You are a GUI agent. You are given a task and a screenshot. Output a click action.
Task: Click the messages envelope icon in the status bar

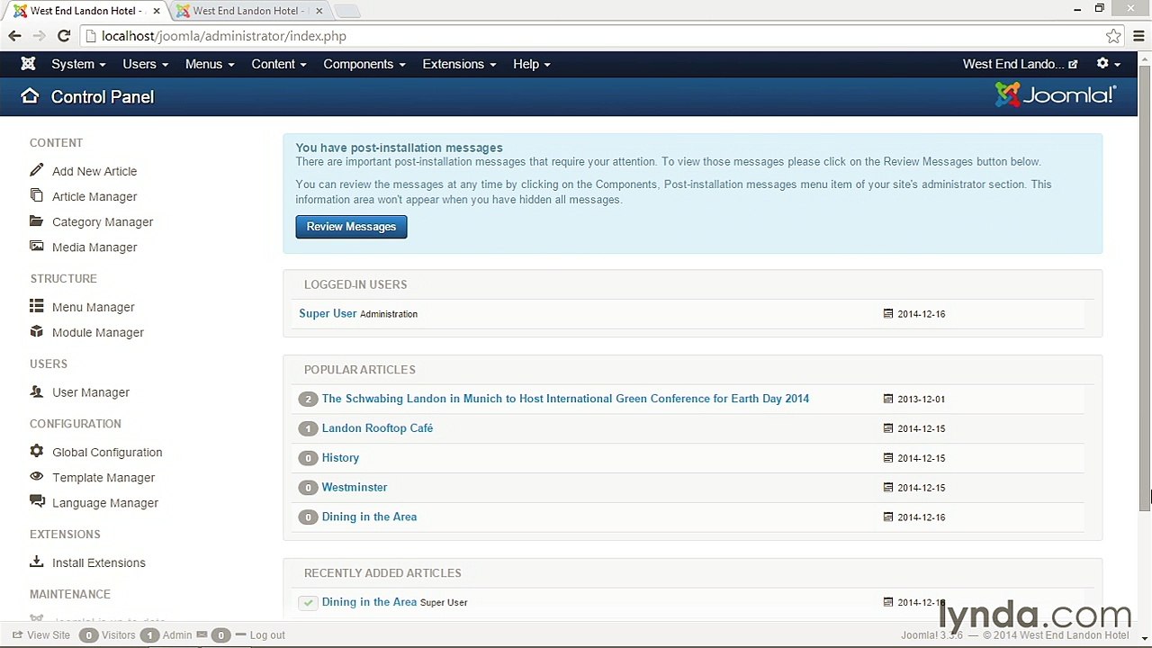[202, 634]
